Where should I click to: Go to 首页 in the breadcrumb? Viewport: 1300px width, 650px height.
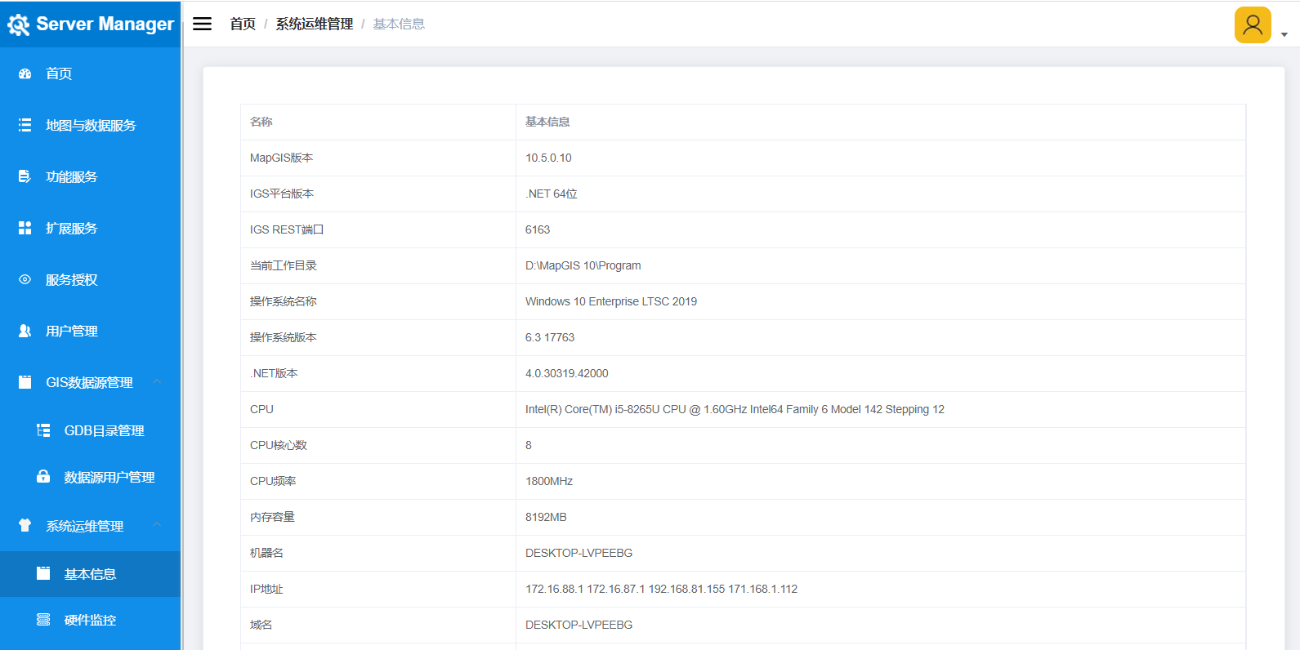[243, 24]
